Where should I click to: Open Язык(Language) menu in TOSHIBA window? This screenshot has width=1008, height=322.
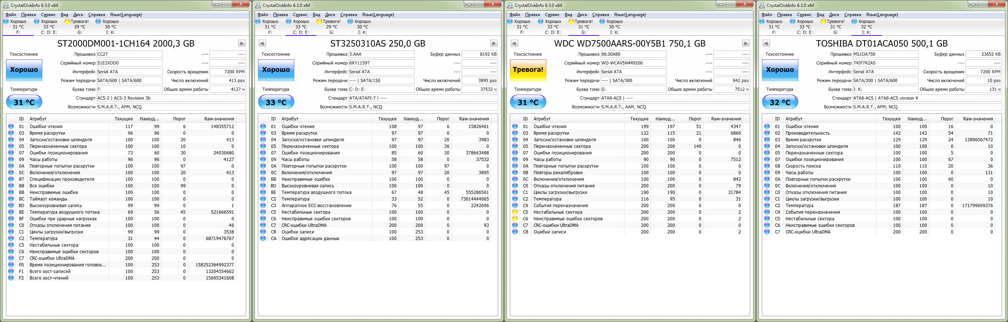tap(882, 15)
